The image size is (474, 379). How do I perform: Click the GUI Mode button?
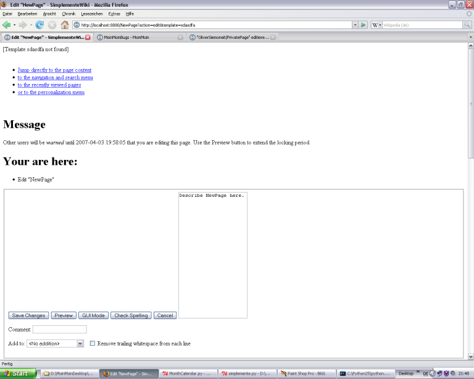point(93,315)
